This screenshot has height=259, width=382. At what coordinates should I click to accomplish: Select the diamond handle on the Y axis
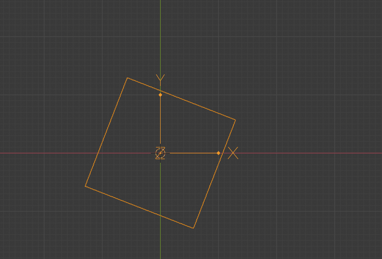click(160, 95)
